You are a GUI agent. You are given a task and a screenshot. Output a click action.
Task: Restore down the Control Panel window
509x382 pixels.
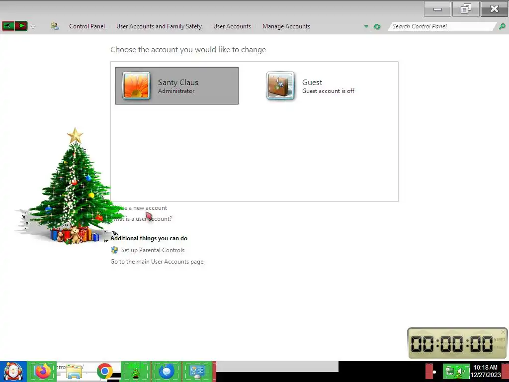[x=466, y=9]
